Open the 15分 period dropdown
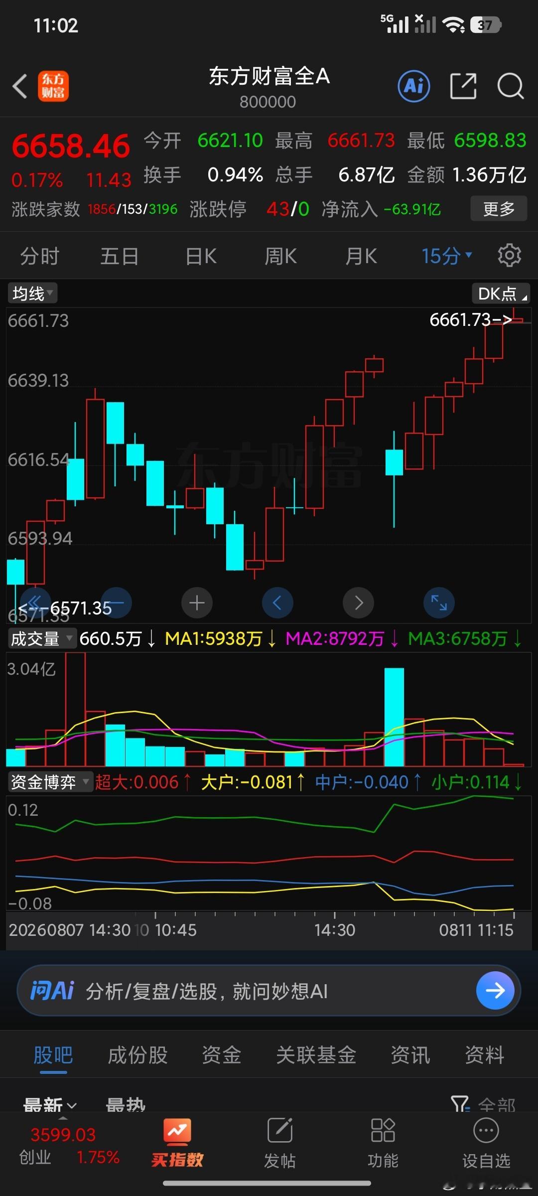The image size is (538, 1196). tap(446, 256)
